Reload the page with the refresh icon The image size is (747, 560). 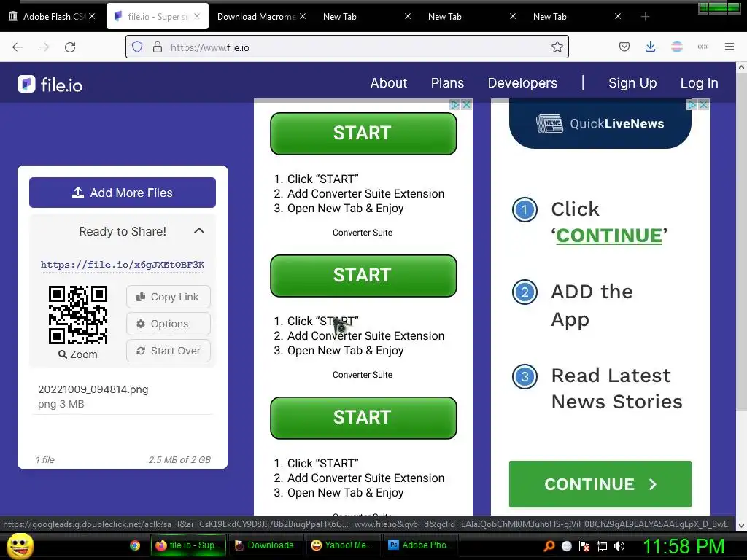tap(70, 47)
